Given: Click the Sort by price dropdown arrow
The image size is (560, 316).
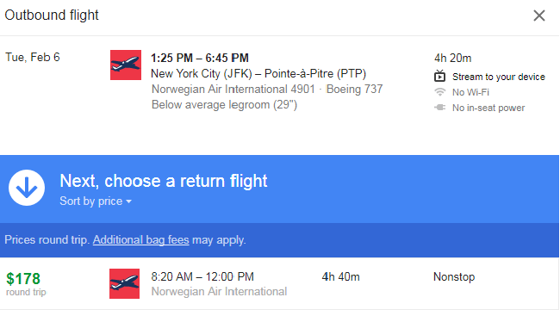Looking at the screenshot, I should click(129, 201).
